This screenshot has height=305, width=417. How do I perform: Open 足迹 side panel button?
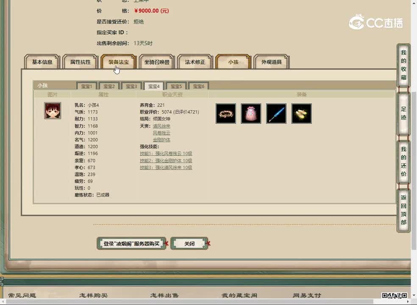(403, 113)
